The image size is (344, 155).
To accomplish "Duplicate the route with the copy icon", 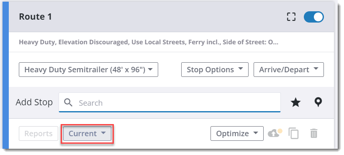I will point(293,134).
